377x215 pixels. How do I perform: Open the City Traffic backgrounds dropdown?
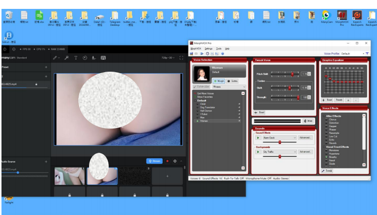(280, 152)
